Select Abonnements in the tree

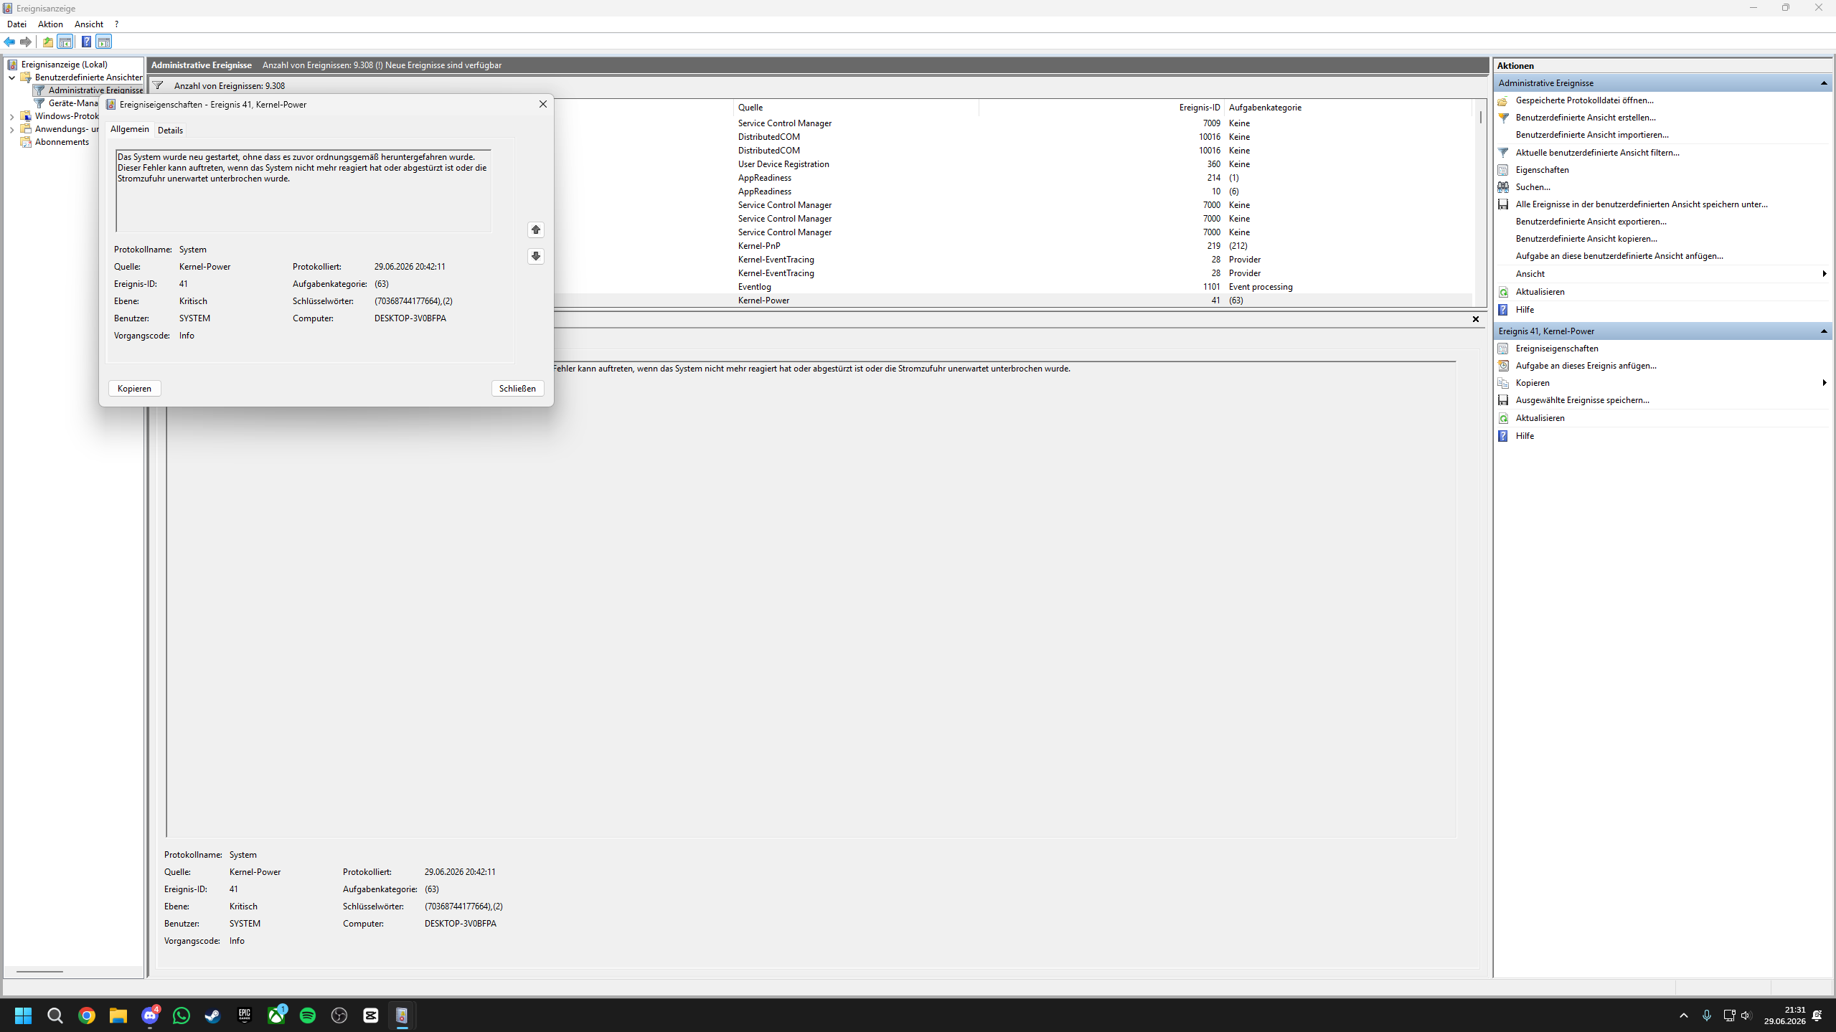62,142
